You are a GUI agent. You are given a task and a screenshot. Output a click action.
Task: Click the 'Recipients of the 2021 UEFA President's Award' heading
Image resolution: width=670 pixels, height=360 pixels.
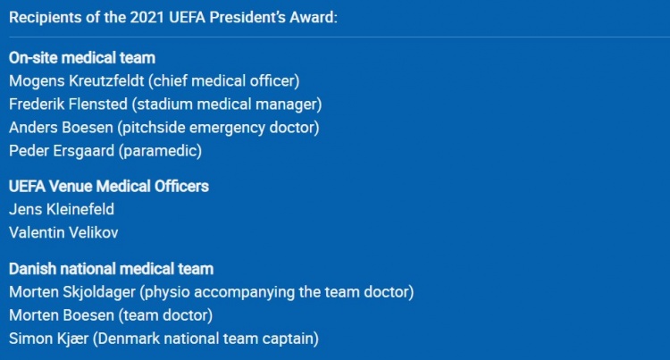173,18
